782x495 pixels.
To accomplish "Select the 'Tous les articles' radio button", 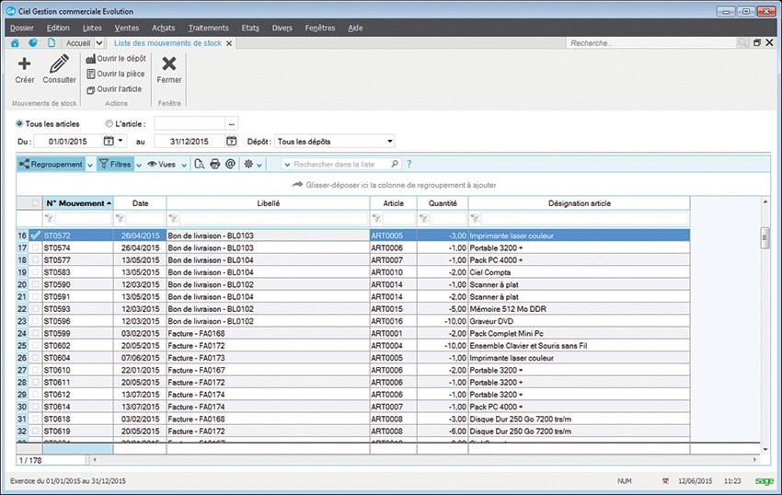I will point(20,123).
